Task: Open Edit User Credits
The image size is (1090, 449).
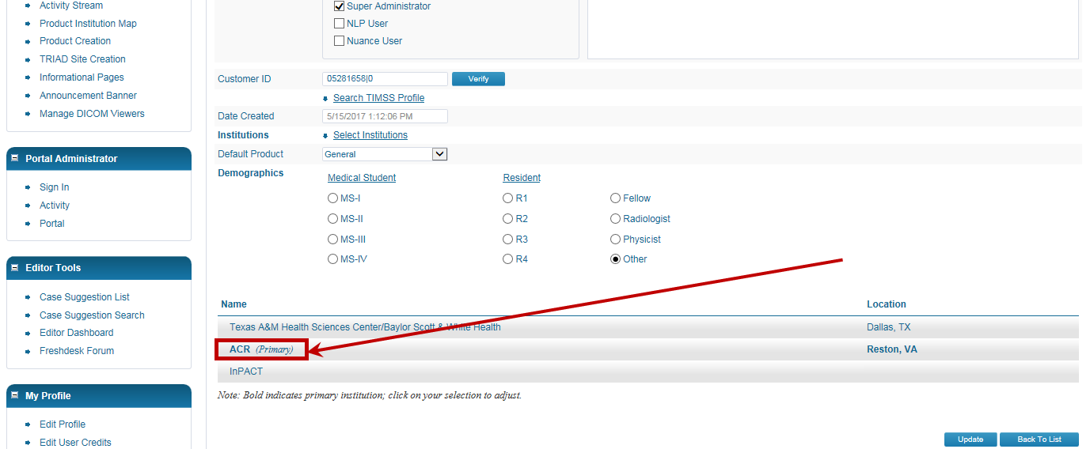Action: point(75,443)
